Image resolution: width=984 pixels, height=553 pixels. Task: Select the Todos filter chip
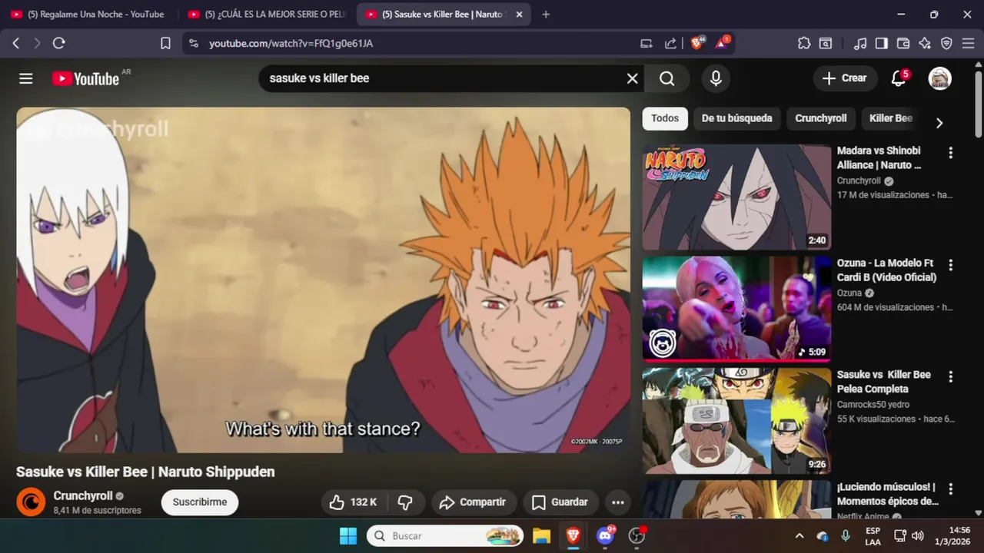coord(665,118)
